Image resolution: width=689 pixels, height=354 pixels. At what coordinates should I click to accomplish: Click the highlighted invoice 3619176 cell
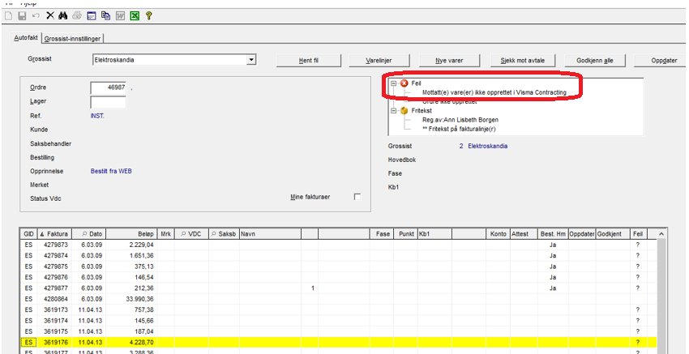[55, 342]
